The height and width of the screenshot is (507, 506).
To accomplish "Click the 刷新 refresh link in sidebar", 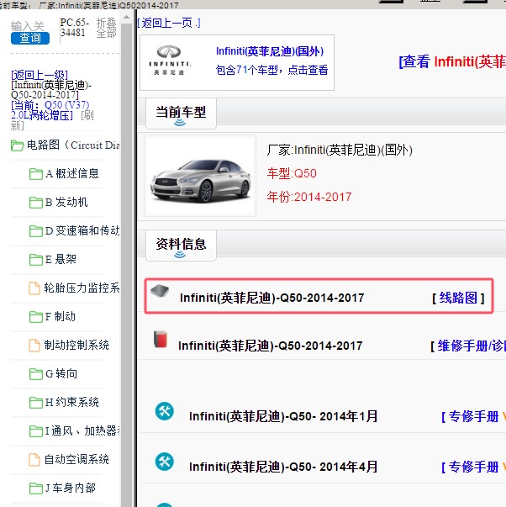I will (x=52, y=120).
